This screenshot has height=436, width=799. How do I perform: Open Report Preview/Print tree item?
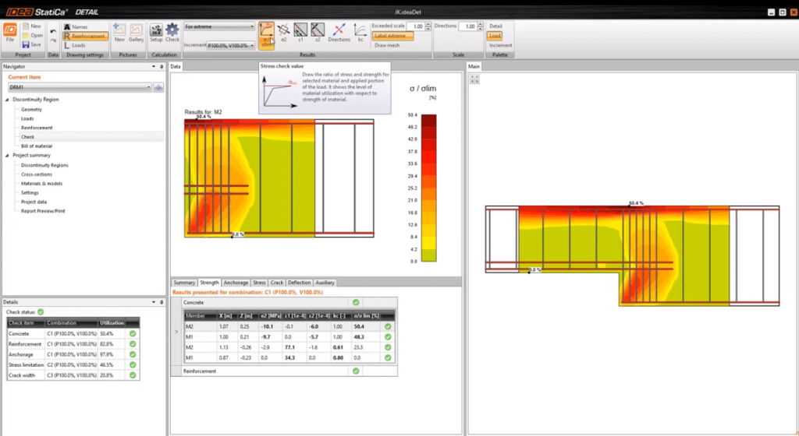click(43, 211)
